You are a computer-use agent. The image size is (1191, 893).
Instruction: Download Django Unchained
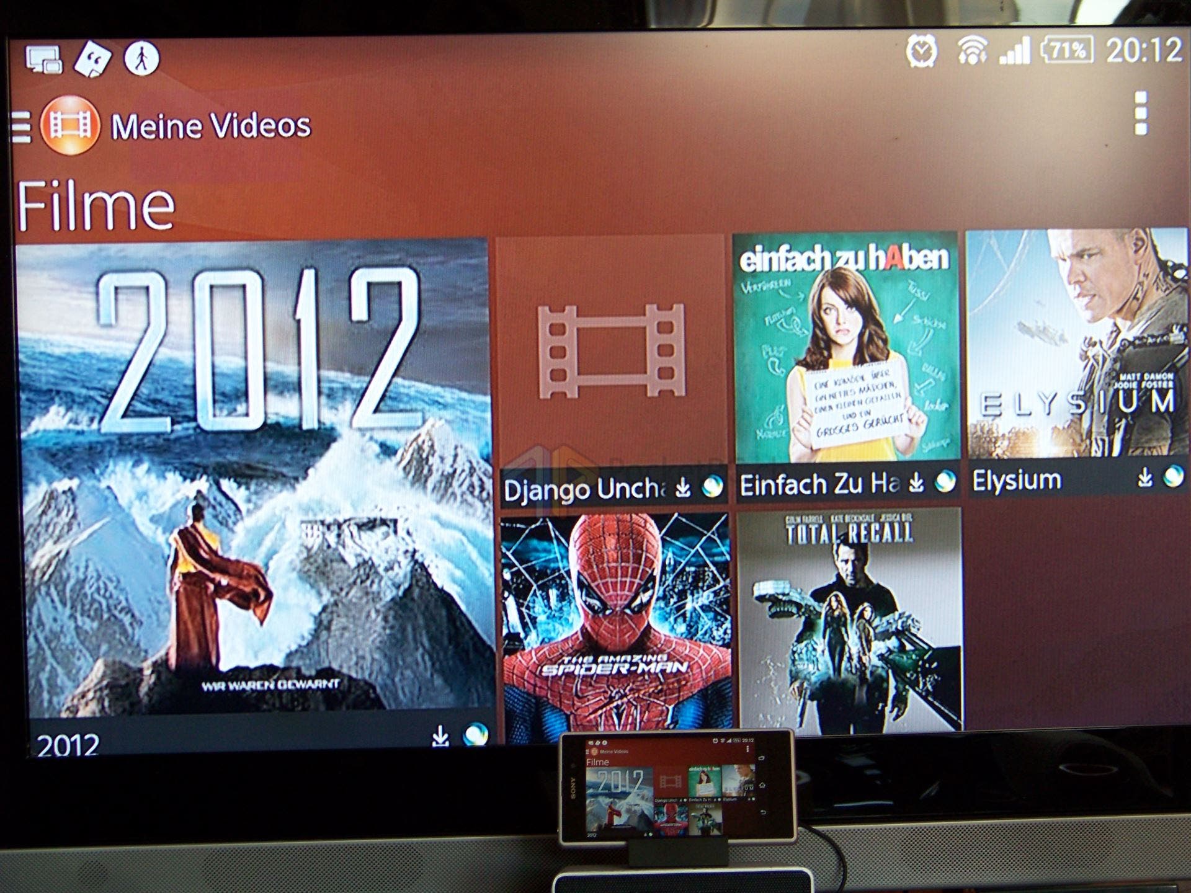(x=683, y=487)
